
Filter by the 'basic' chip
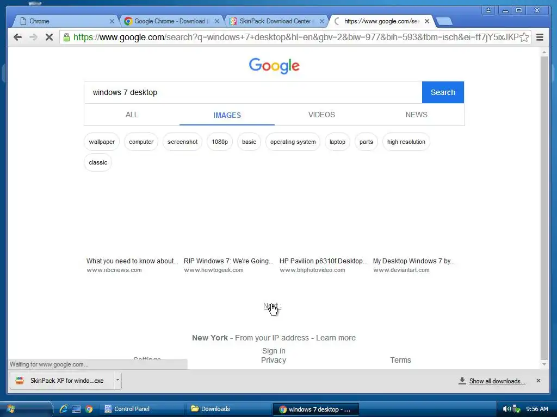point(249,142)
